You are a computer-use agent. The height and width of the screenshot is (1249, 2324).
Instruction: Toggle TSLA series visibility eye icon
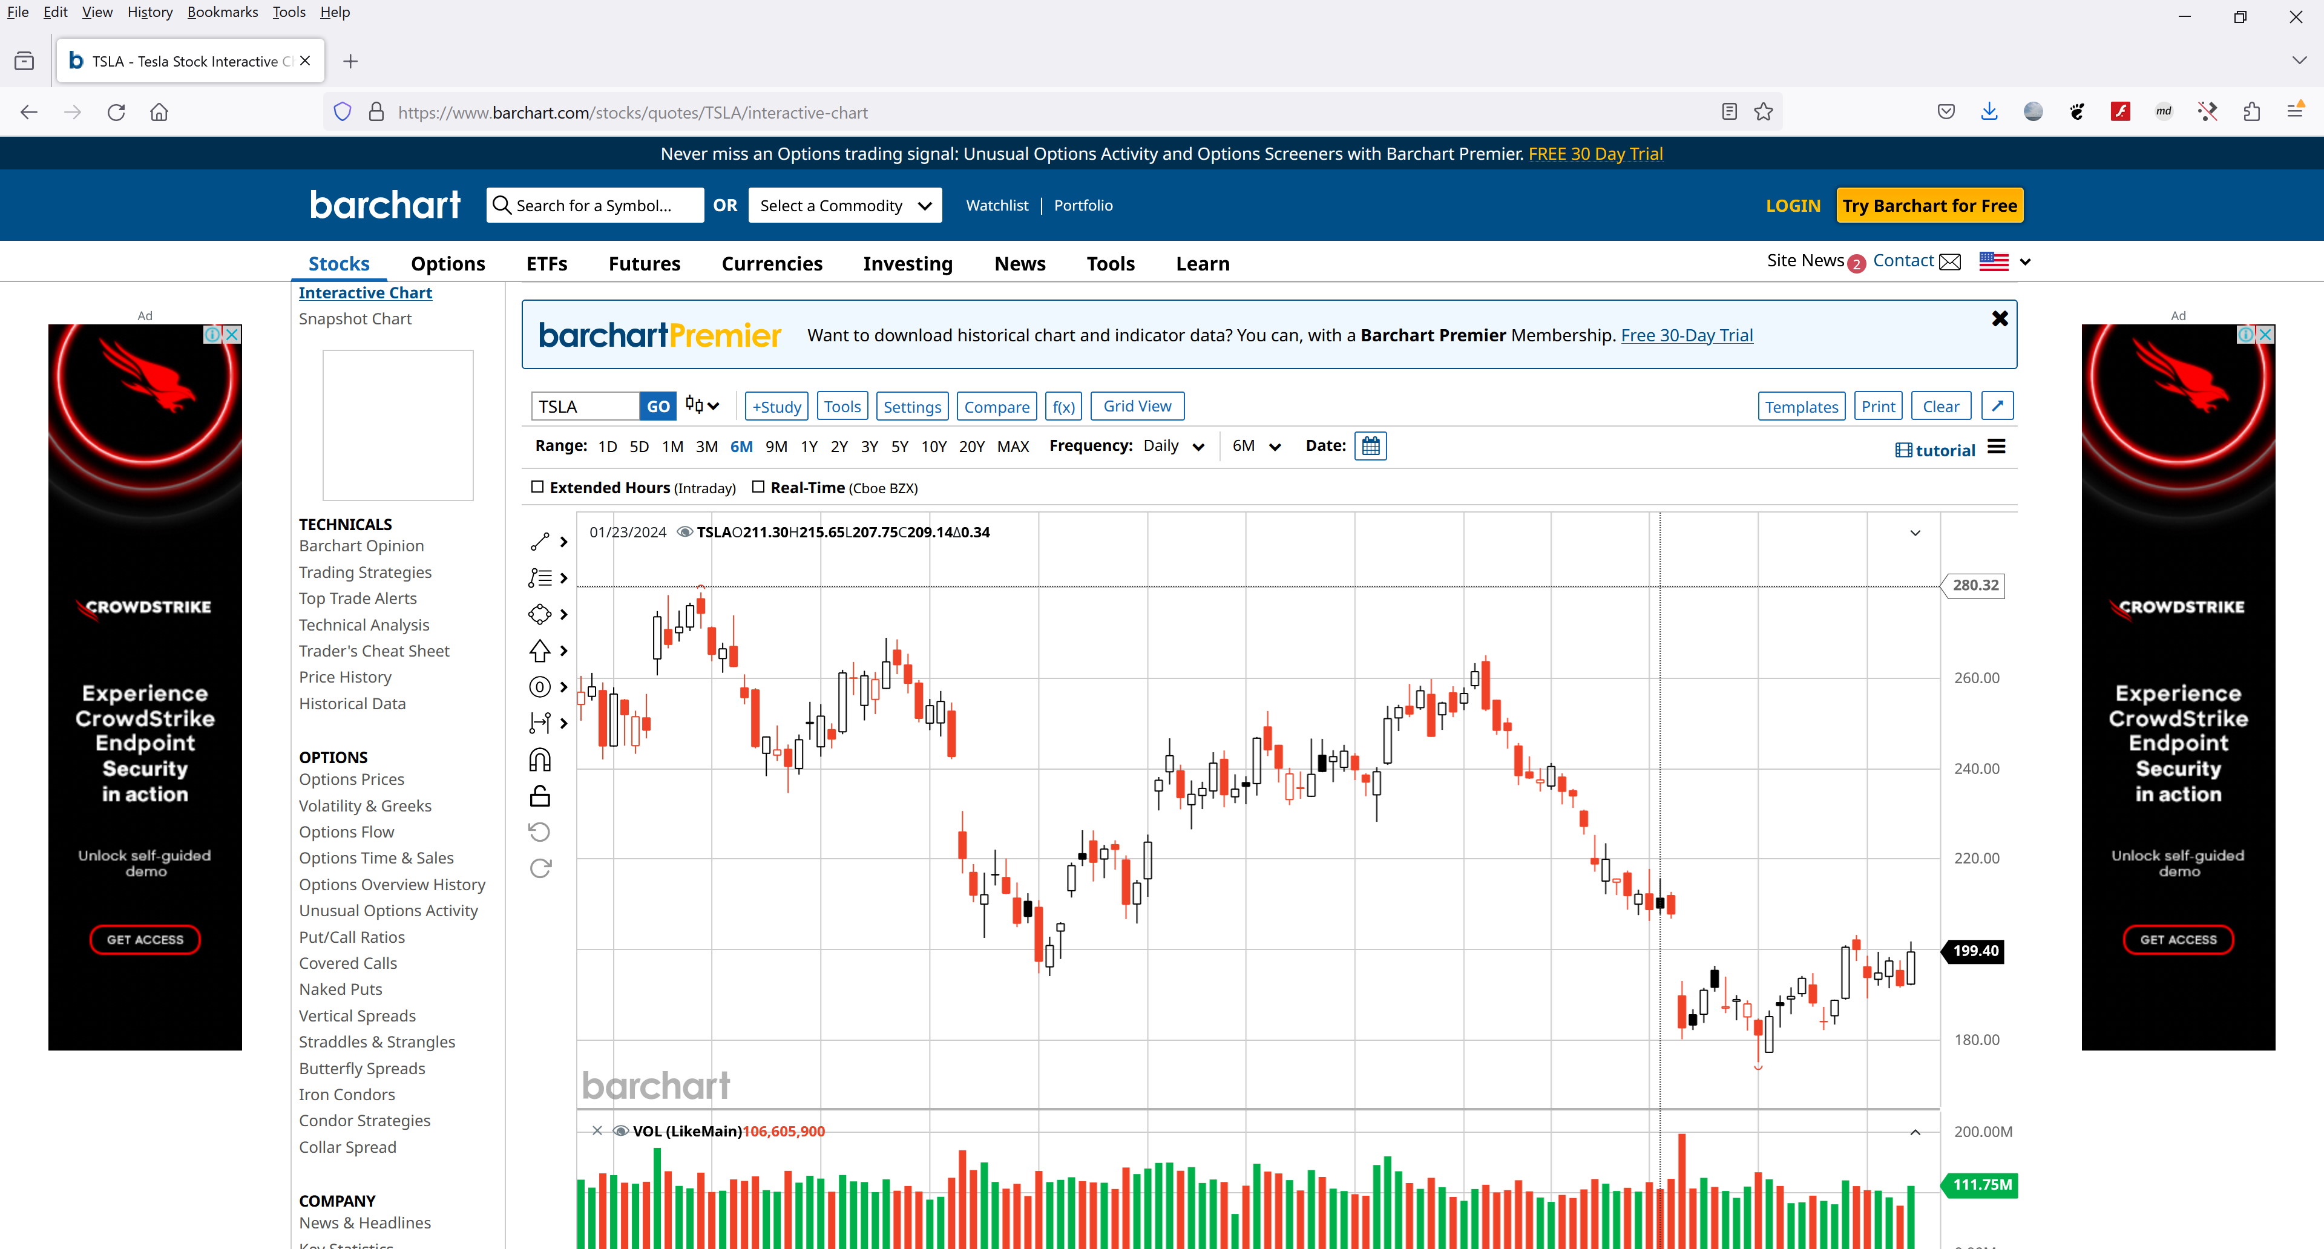pyautogui.click(x=684, y=532)
